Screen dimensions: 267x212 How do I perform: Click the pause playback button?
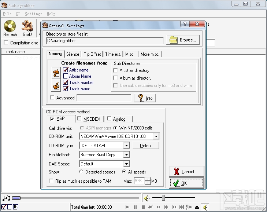pyautogui.click(x=135, y=207)
